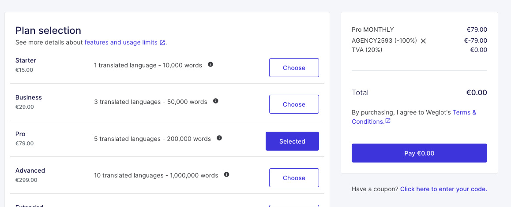
Task: Show info icon for Advanced plan
Action: point(226,174)
